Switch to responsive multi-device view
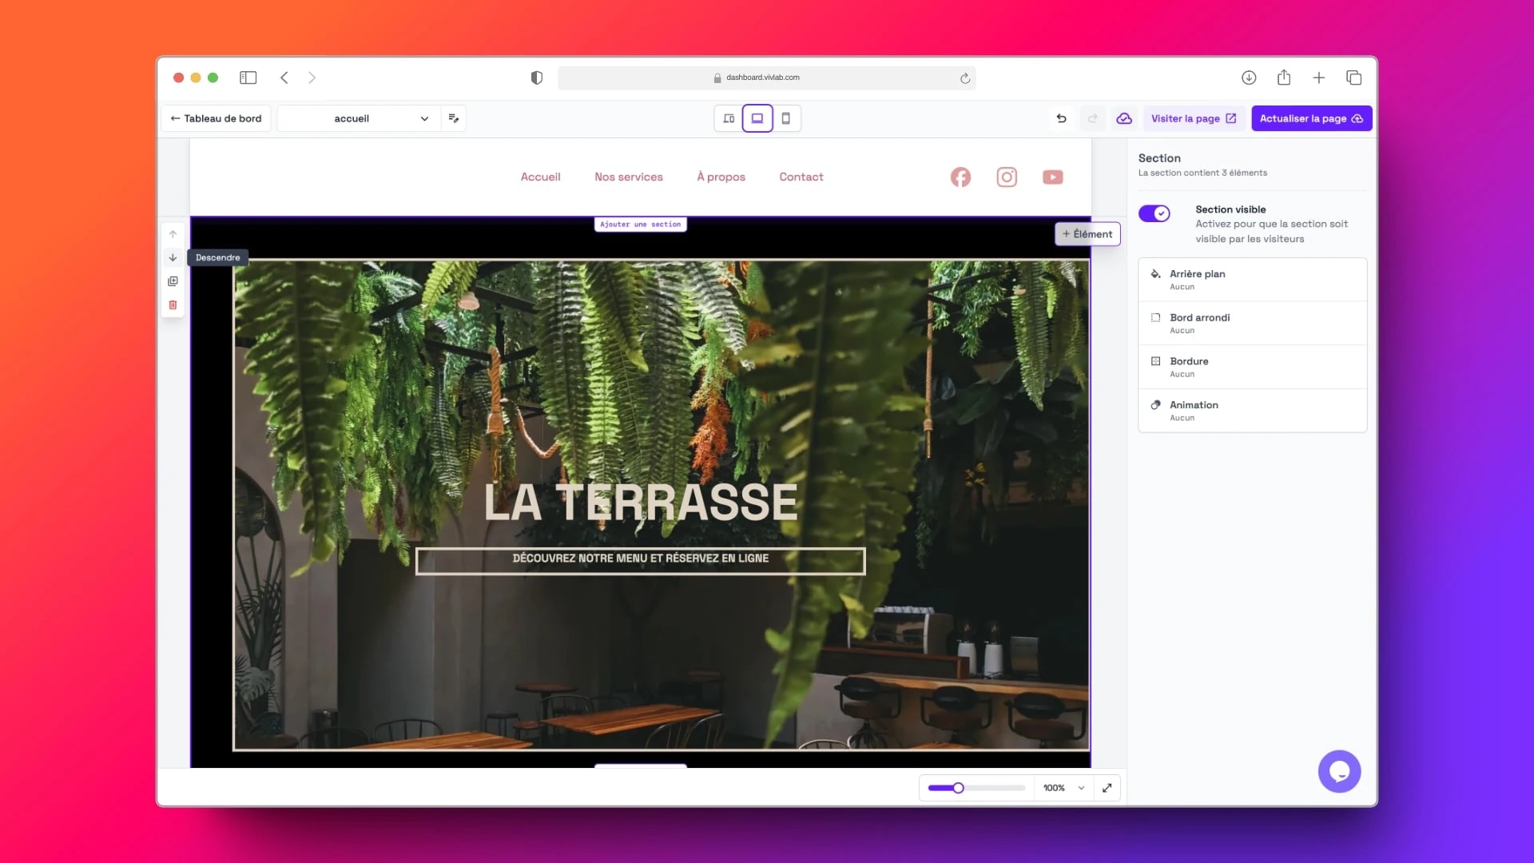Image resolution: width=1534 pixels, height=863 pixels. tap(729, 118)
